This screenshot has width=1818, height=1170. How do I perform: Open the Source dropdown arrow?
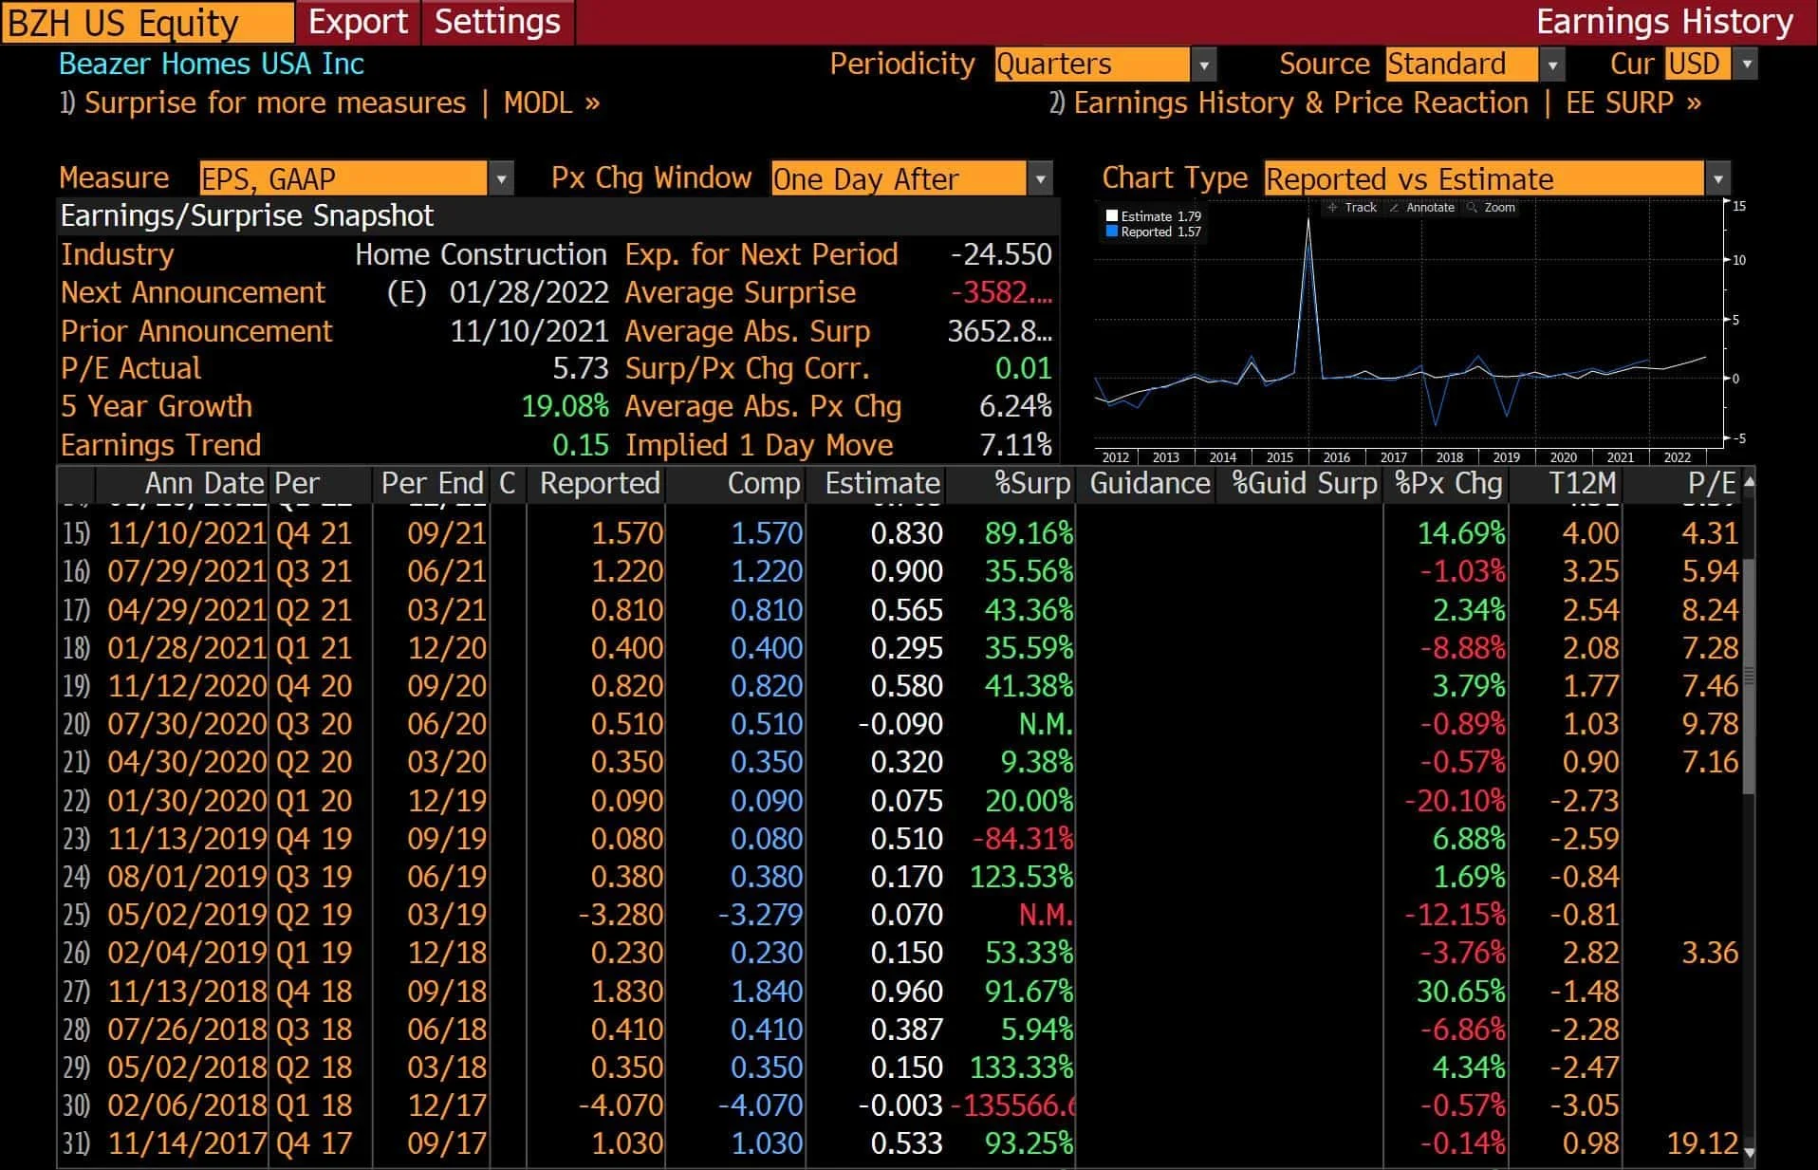(1552, 65)
